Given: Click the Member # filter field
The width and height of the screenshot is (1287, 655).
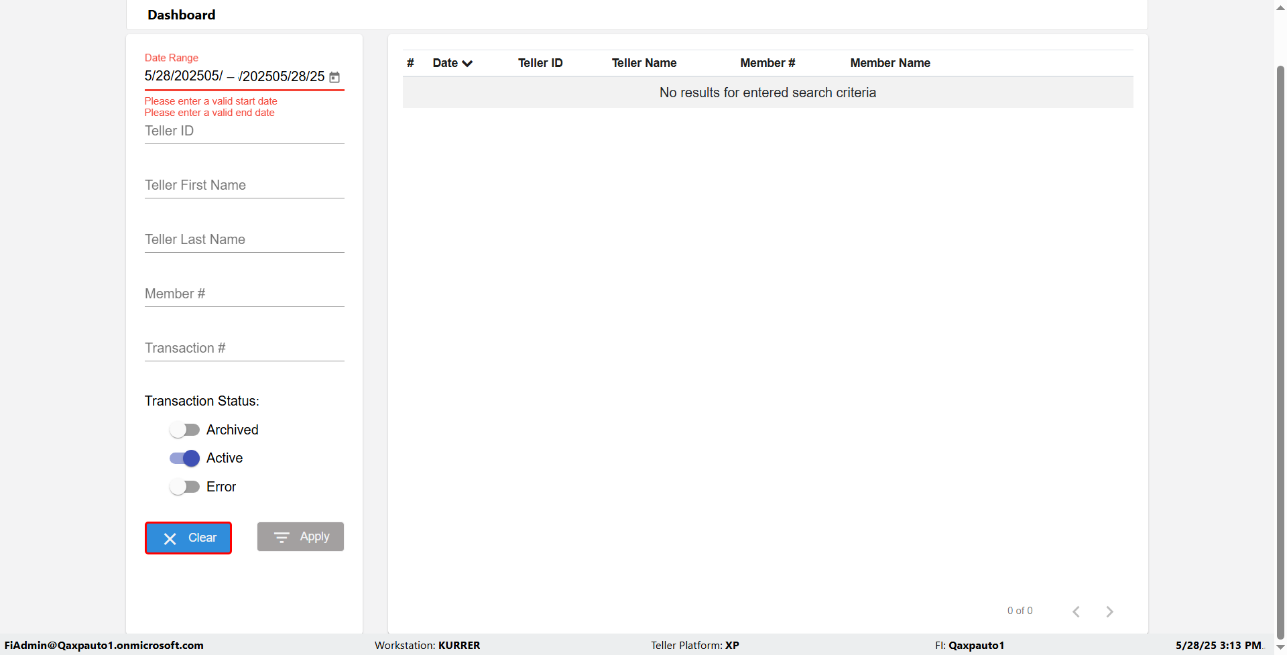Looking at the screenshot, I should coord(245,294).
